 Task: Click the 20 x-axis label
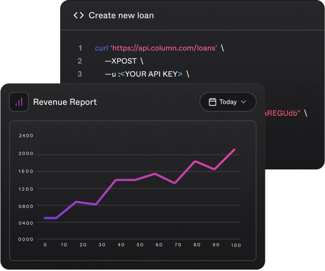point(83,245)
